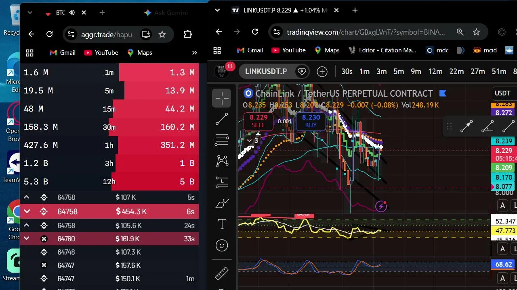Select the brush drawing tool
Viewport: 517px width, 290px height.
click(x=222, y=203)
